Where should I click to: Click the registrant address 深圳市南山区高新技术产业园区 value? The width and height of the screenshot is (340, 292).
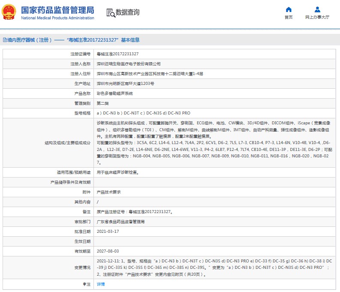[x=150, y=74]
